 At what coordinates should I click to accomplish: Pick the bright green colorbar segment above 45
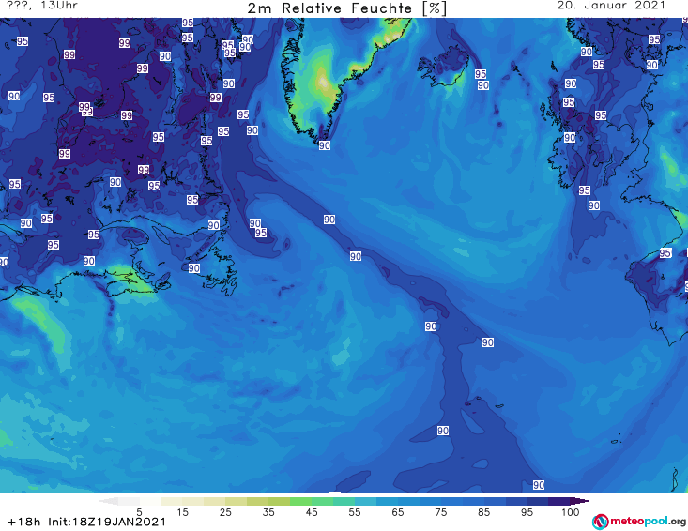(300, 501)
